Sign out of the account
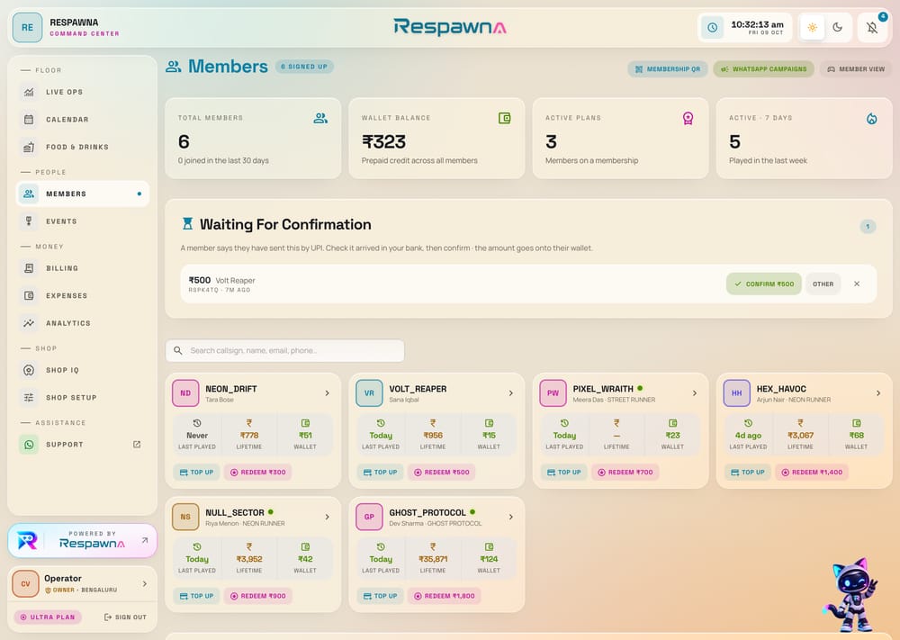Viewport: 900px width, 640px height. (x=125, y=617)
